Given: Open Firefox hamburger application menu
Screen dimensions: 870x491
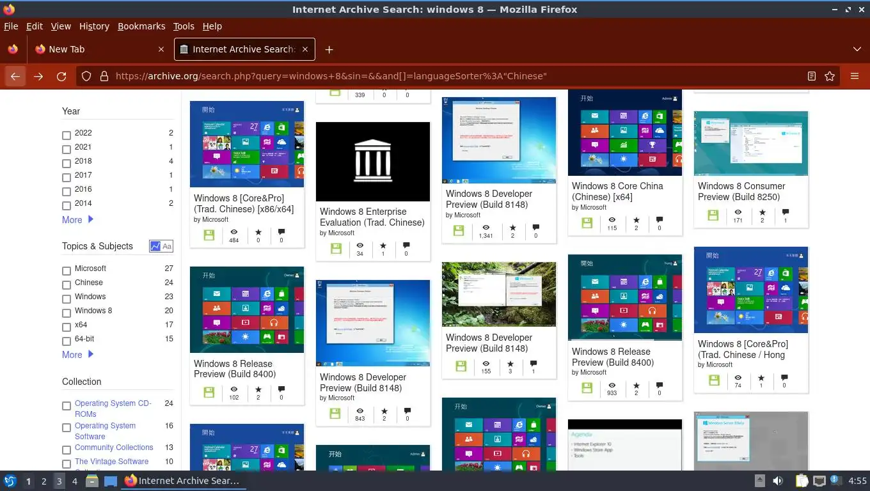Looking at the screenshot, I should click(855, 76).
